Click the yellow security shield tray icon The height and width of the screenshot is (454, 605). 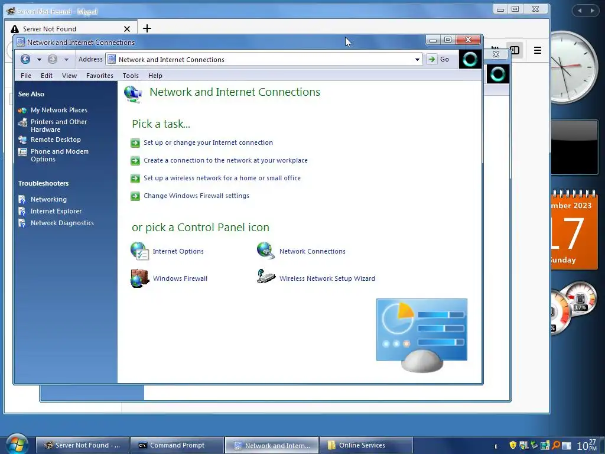pyautogui.click(x=513, y=445)
